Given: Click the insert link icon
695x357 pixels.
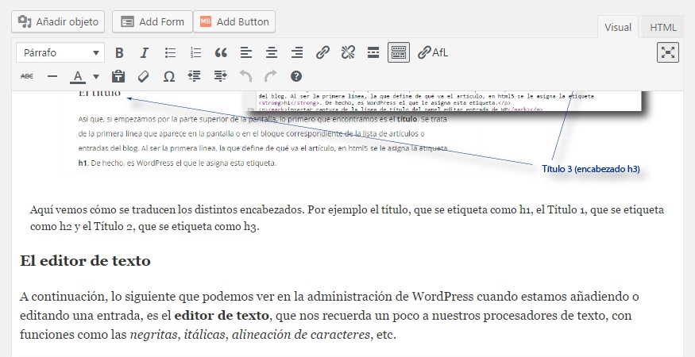Looking at the screenshot, I should point(322,52).
